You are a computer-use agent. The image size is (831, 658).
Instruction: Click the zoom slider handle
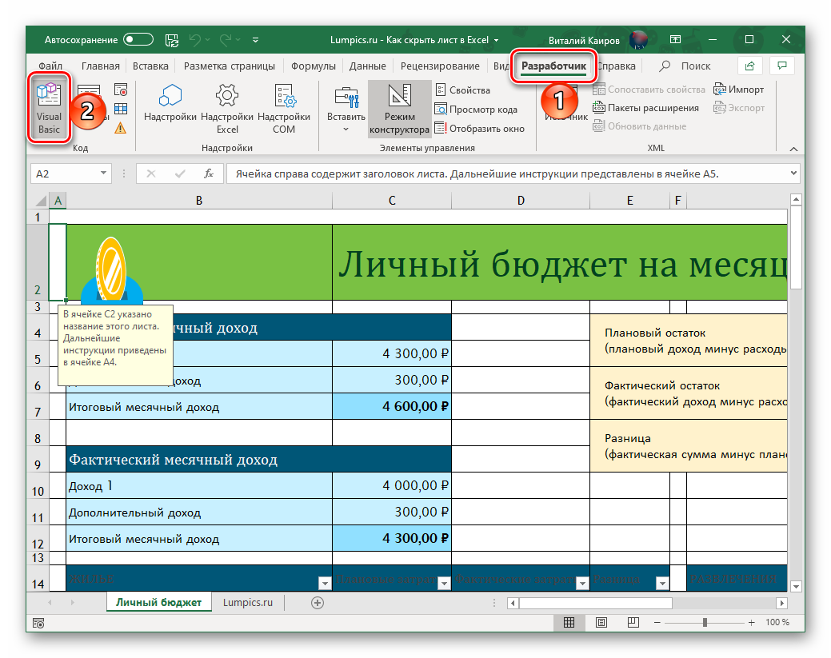click(x=704, y=622)
